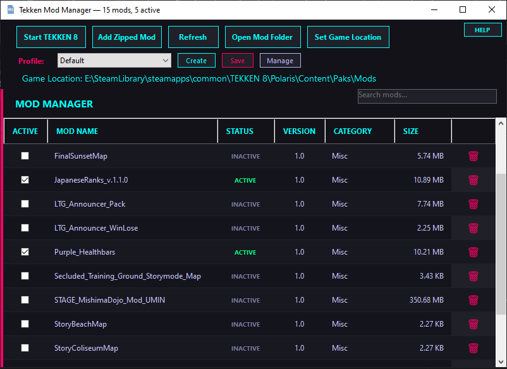507x369 pixels.
Task: Refresh the mod list
Action: click(x=193, y=37)
